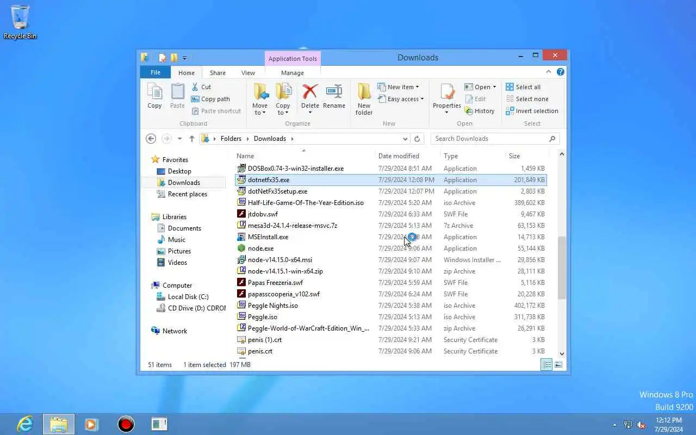The height and width of the screenshot is (435, 696).
Task: Click Copy path in Clipboard group
Action: tap(210, 99)
